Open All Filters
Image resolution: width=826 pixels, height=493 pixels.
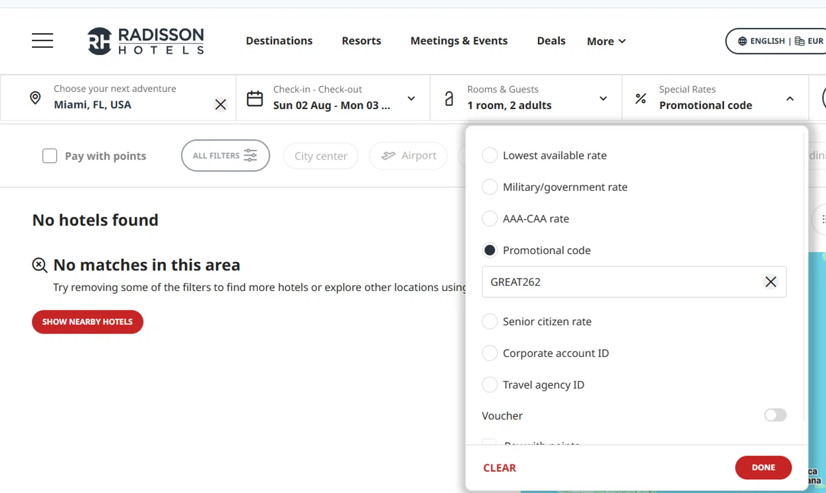[x=225, y=156]
